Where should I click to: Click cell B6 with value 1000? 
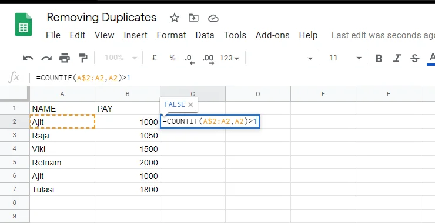[128, 176]
